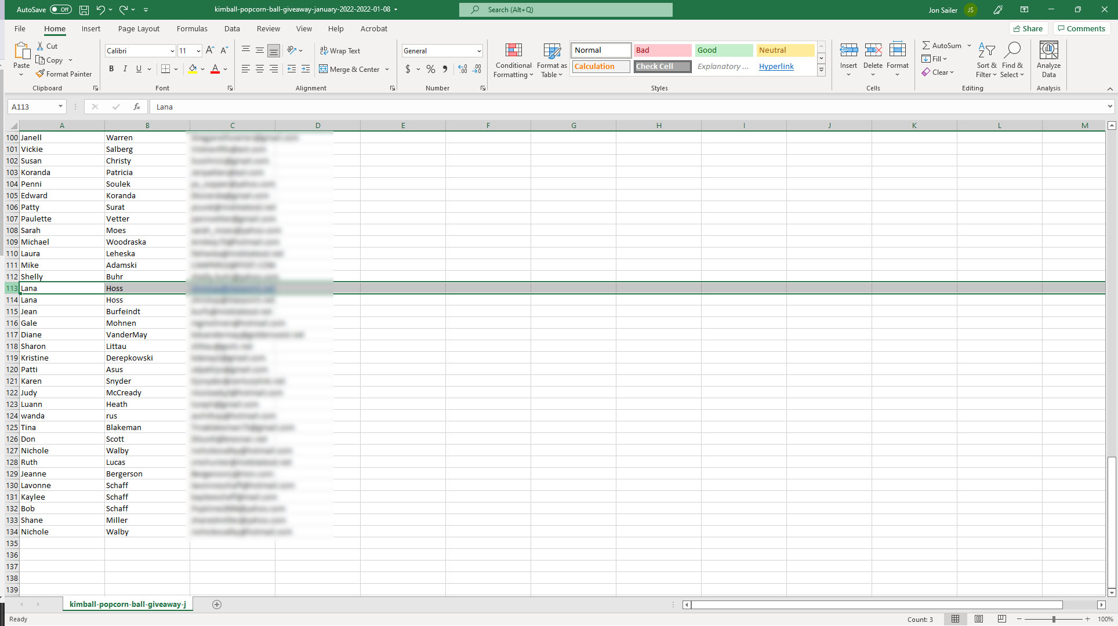Click cell B120 containing Asus

(147, 369)
